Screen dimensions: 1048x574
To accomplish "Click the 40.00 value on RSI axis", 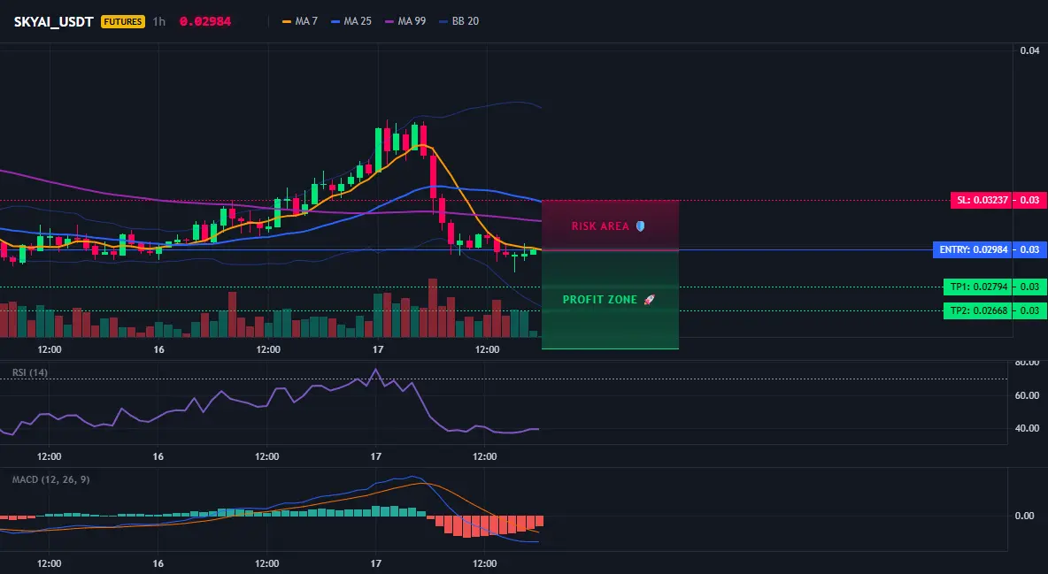I will 1028,428.
